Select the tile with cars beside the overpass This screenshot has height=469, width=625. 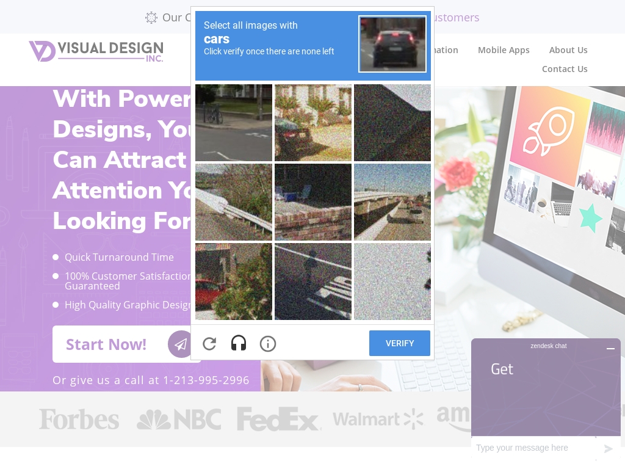[x=392, y=202]
